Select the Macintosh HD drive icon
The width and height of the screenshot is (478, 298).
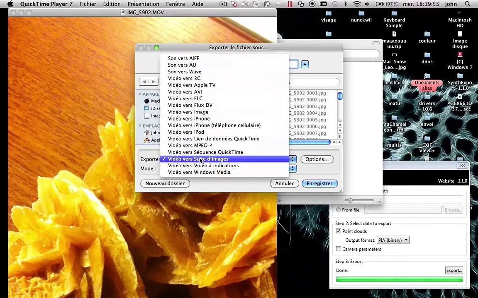tap(460, 14)
